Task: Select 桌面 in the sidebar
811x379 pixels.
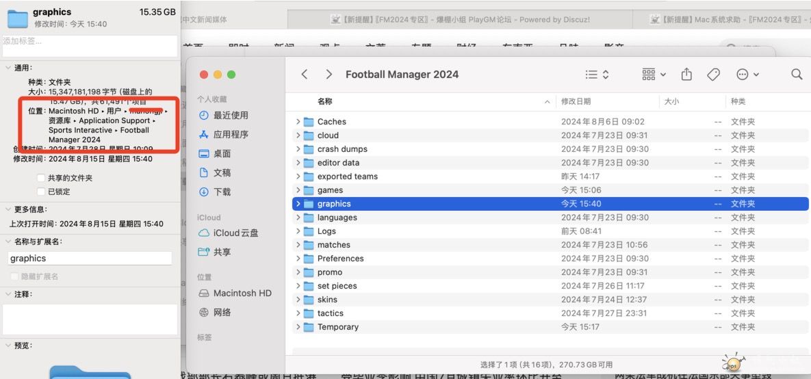Action: 215,153
